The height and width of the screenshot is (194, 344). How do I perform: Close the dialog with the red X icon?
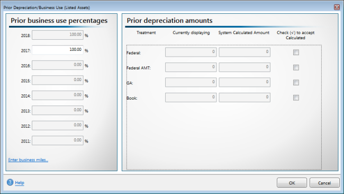pos(337,7)
